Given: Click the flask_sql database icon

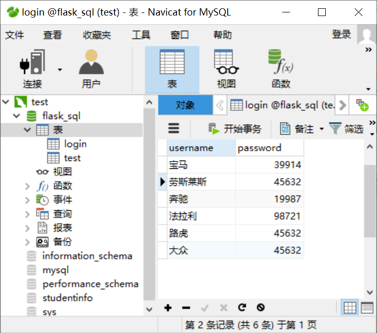Looking at the screenshot, I should click(32, 116).
